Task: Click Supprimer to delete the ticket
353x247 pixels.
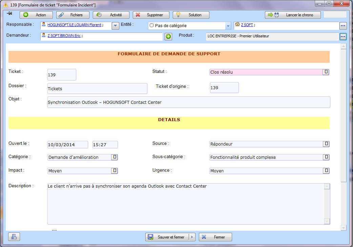Action: [x=151, y=15]
